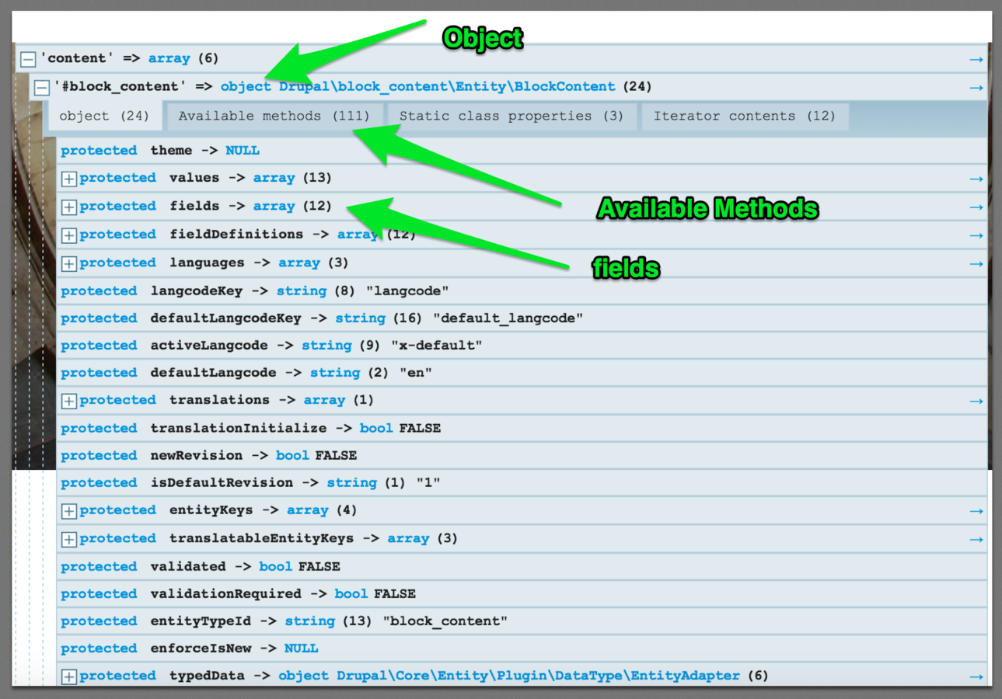Click the arrow icon on the fields row

pos(976,207)
